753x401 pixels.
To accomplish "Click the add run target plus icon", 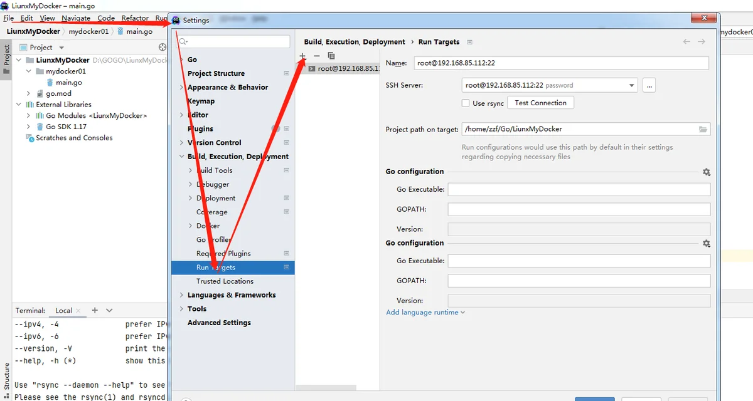I will tap(302, 56).
